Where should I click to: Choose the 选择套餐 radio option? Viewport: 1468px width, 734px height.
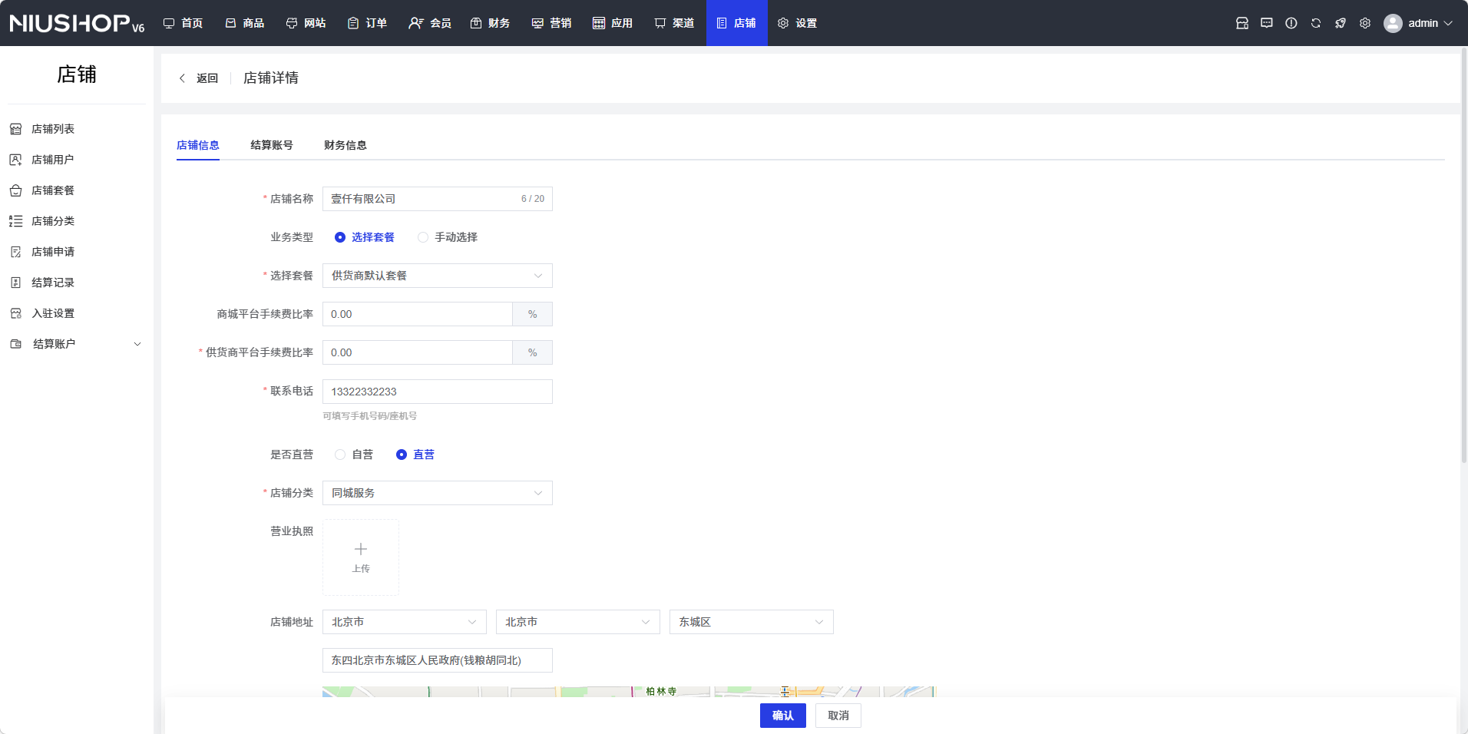340,237
